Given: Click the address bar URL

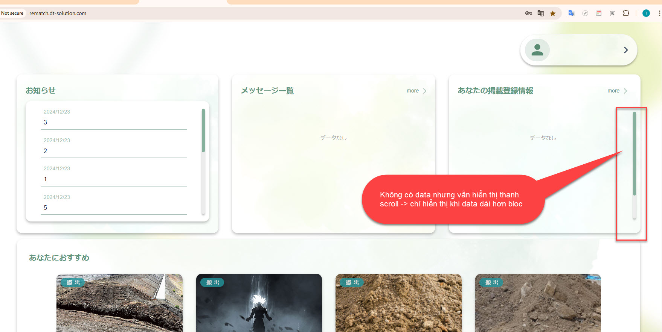Looking at the screenshot, I should point(58,13).
